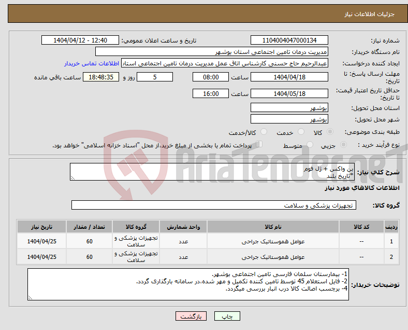Click the buyer notes area resize handle
The width and height of the screenshot is (408, 330).
point(30,297)
